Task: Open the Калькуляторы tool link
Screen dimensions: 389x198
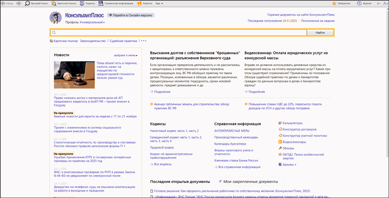Action: pyautogui.click(x=293, y=123)
